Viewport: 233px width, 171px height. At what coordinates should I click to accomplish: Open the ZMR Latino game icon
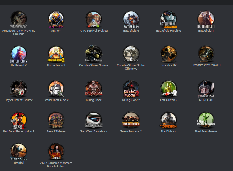56,152
